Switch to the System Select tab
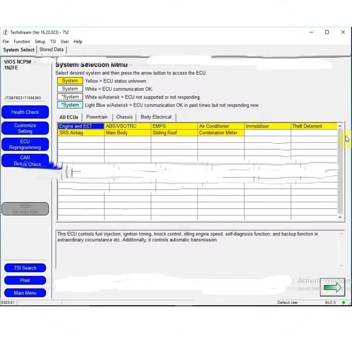352x352 pixels. point(18,50)
